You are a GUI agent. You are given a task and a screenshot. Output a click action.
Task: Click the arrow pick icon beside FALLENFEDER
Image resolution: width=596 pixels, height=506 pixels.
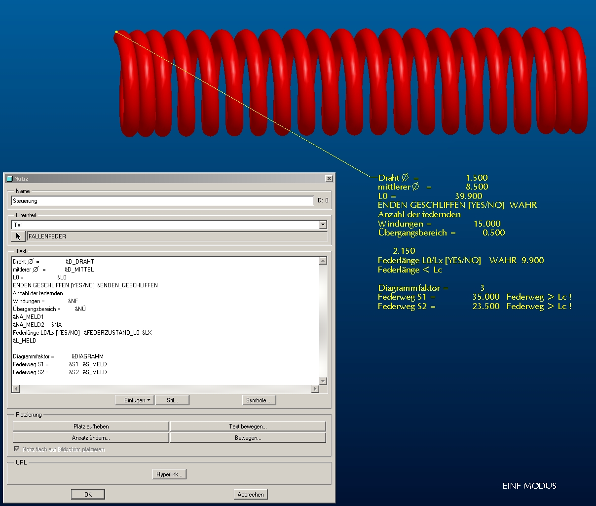point(18,236)
